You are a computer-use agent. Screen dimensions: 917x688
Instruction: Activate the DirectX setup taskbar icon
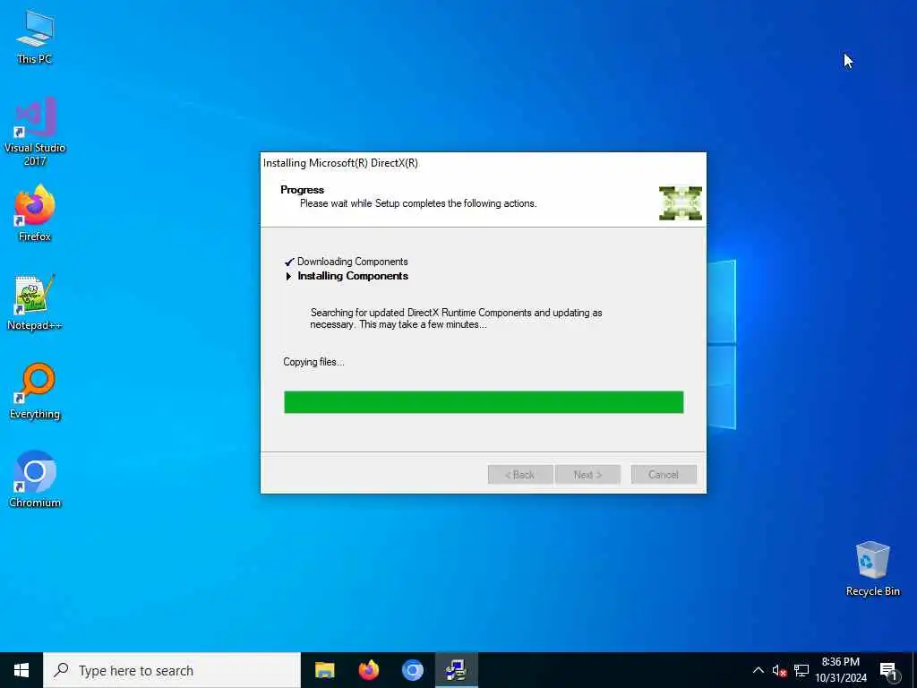tap(456, 670)
